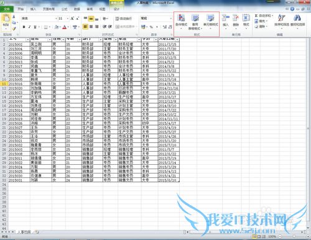Toggle Italic formatting
Viewport: 311px width, 240px height.
click(x=29, y=27)
